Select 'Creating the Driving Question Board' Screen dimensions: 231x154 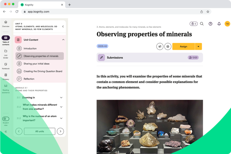pos(43,71)
